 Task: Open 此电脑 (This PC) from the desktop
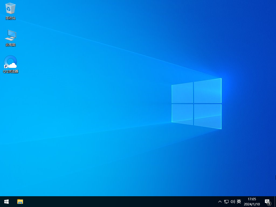click(x=10, y=35)
